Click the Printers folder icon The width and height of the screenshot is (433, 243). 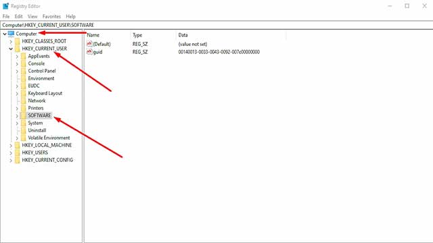(x=24, y=108)
